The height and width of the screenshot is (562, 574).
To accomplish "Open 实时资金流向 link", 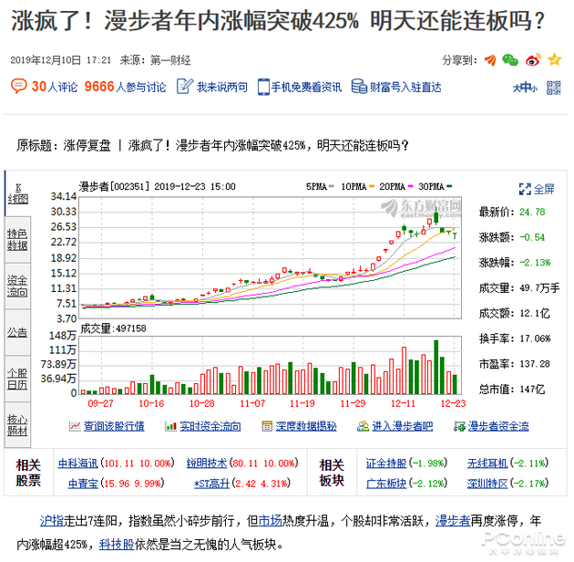I will (x=210, y=426).
